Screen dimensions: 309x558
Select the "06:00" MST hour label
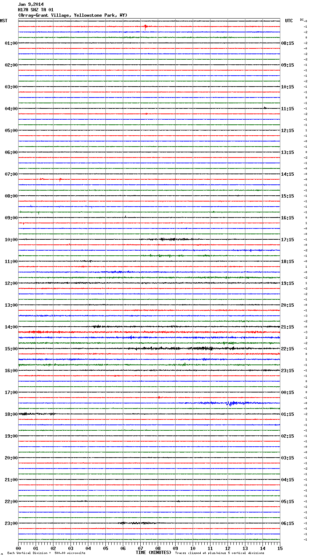pos(11,152)
